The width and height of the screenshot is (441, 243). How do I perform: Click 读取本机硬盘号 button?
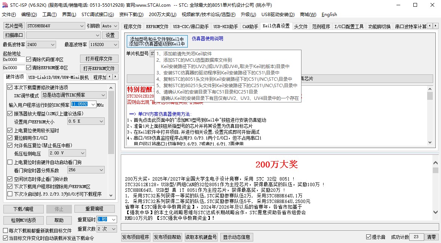[201, 237]
